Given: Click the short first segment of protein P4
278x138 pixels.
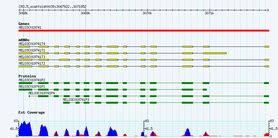Looking at the screenshot, I should (x=29, y=96).
